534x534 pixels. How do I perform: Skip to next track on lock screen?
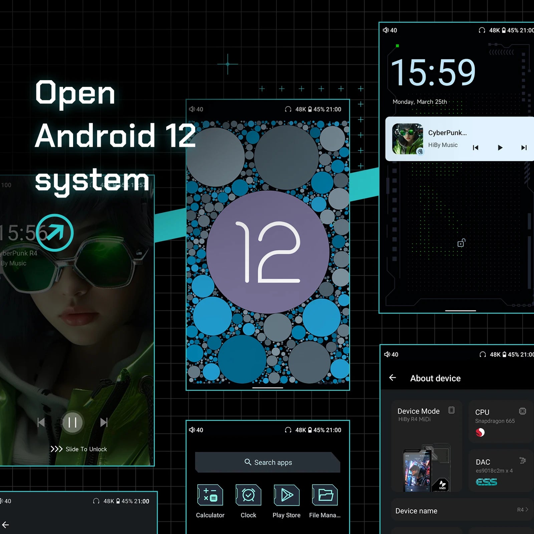pos(104,423)
